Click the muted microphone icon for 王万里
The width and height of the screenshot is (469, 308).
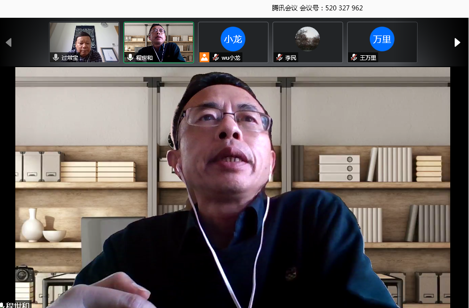click(354, 58)
